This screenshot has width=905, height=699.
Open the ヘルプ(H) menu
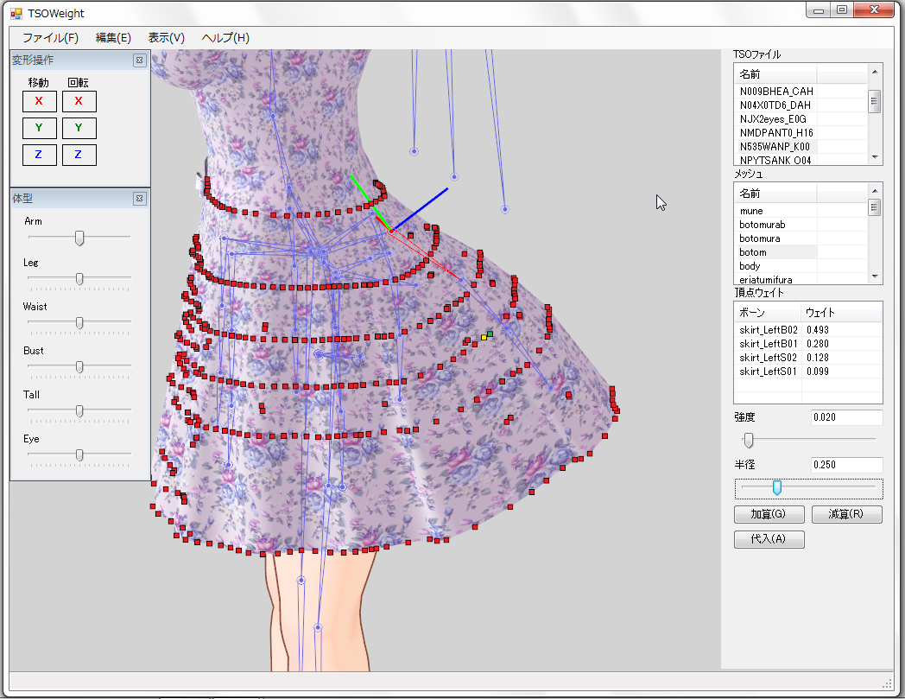tap(225, 38)
